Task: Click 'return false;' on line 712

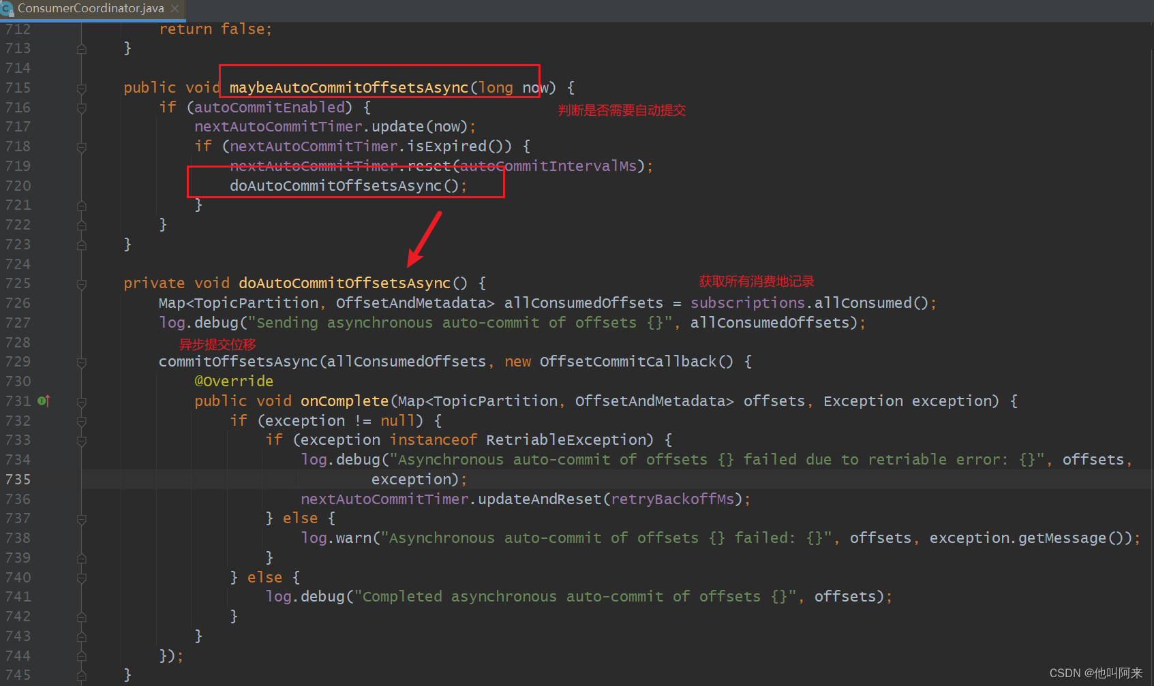Action: click(215, 29)
